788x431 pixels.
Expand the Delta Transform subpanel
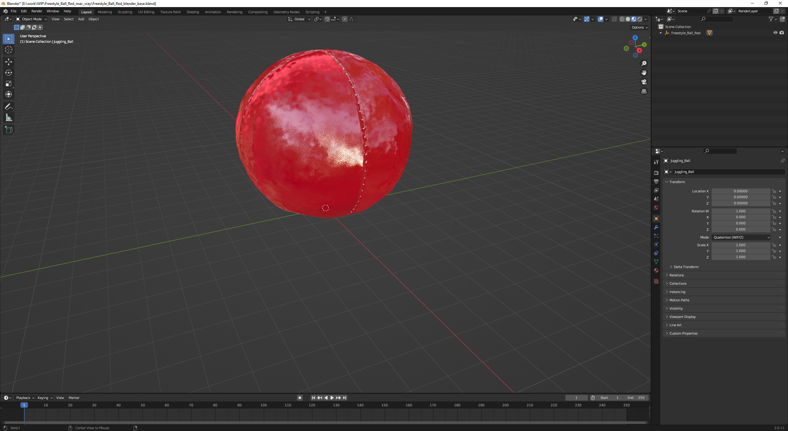click(686, 267)
